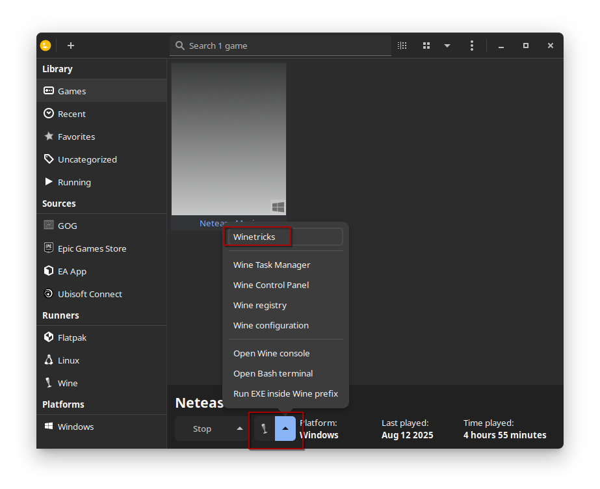Expand the arrow next to Stop

[240, 429]
